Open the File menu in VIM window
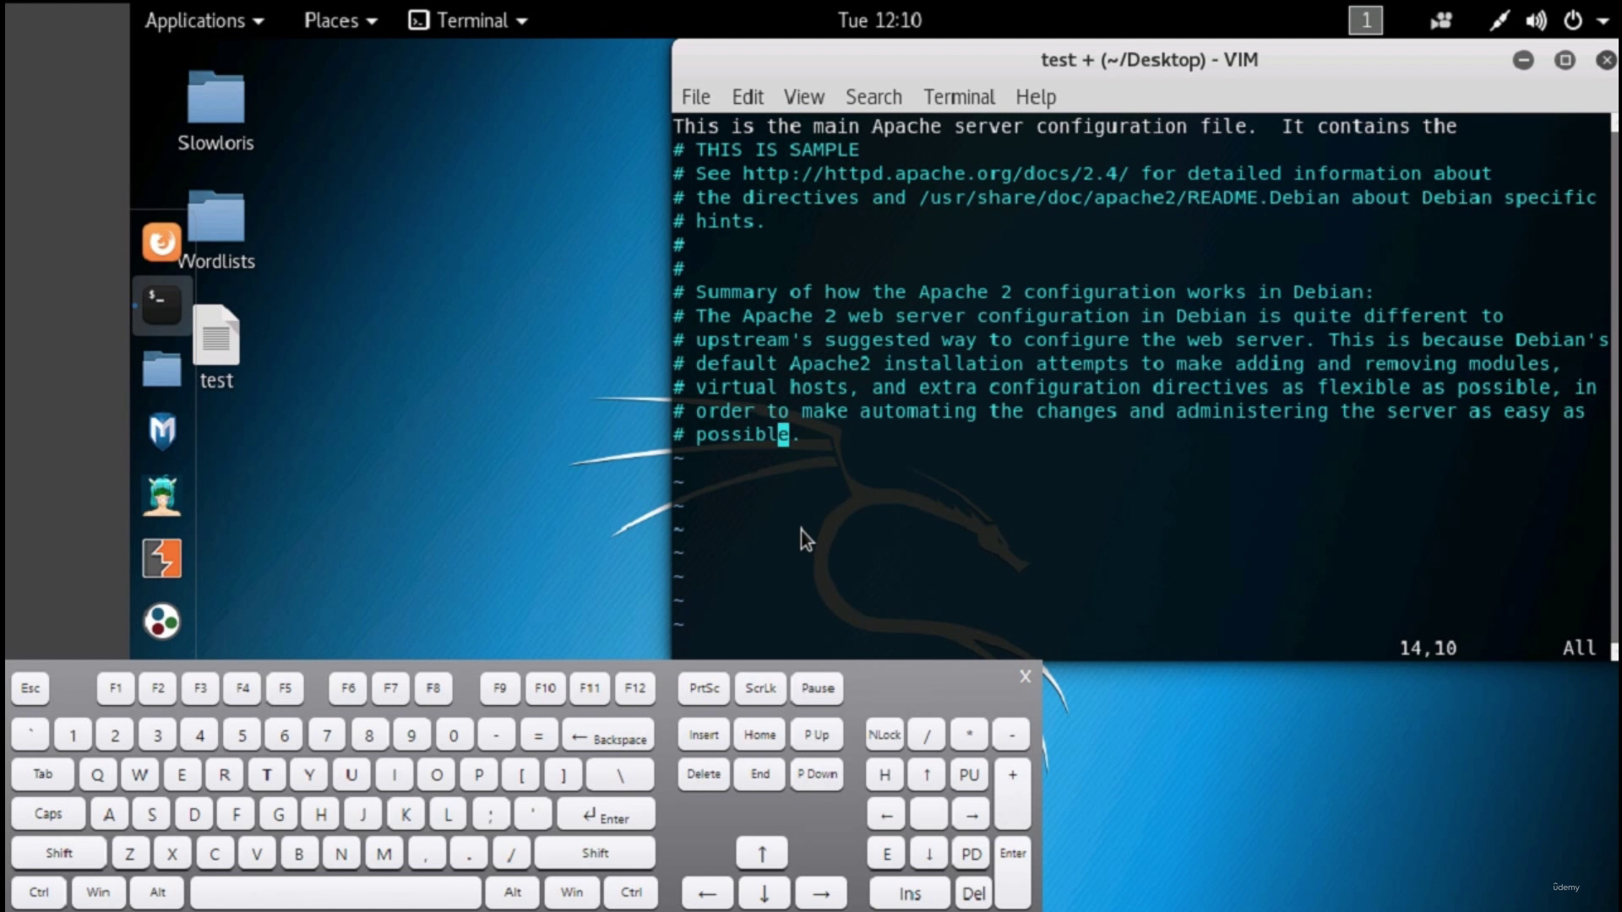 pyautogui.click(x=696, y=97)
